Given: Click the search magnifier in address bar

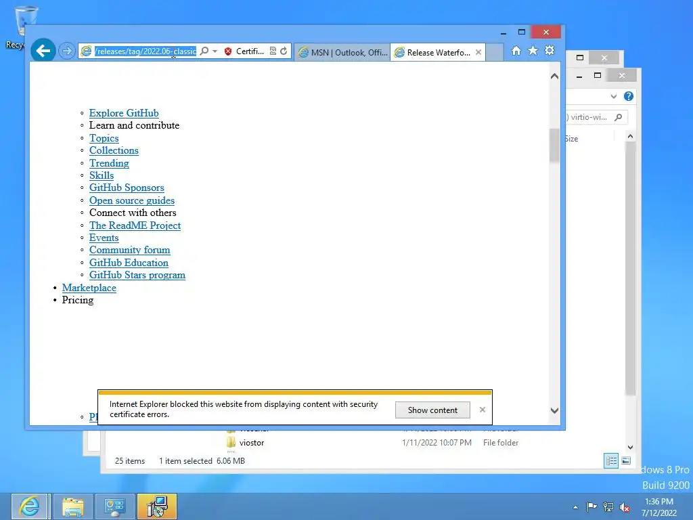Looking at the screenshot, I should click(x=204, y=51).
